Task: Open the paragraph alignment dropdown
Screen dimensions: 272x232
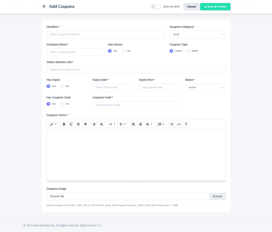Action: click(x=149, y=124)
